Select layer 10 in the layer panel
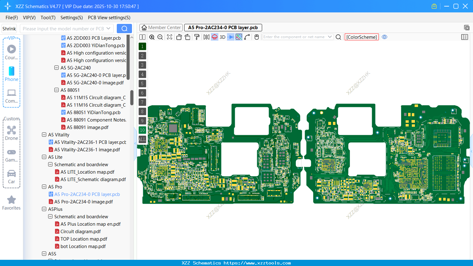The width and height of the screenshot is (473, 266). (142, 130)
